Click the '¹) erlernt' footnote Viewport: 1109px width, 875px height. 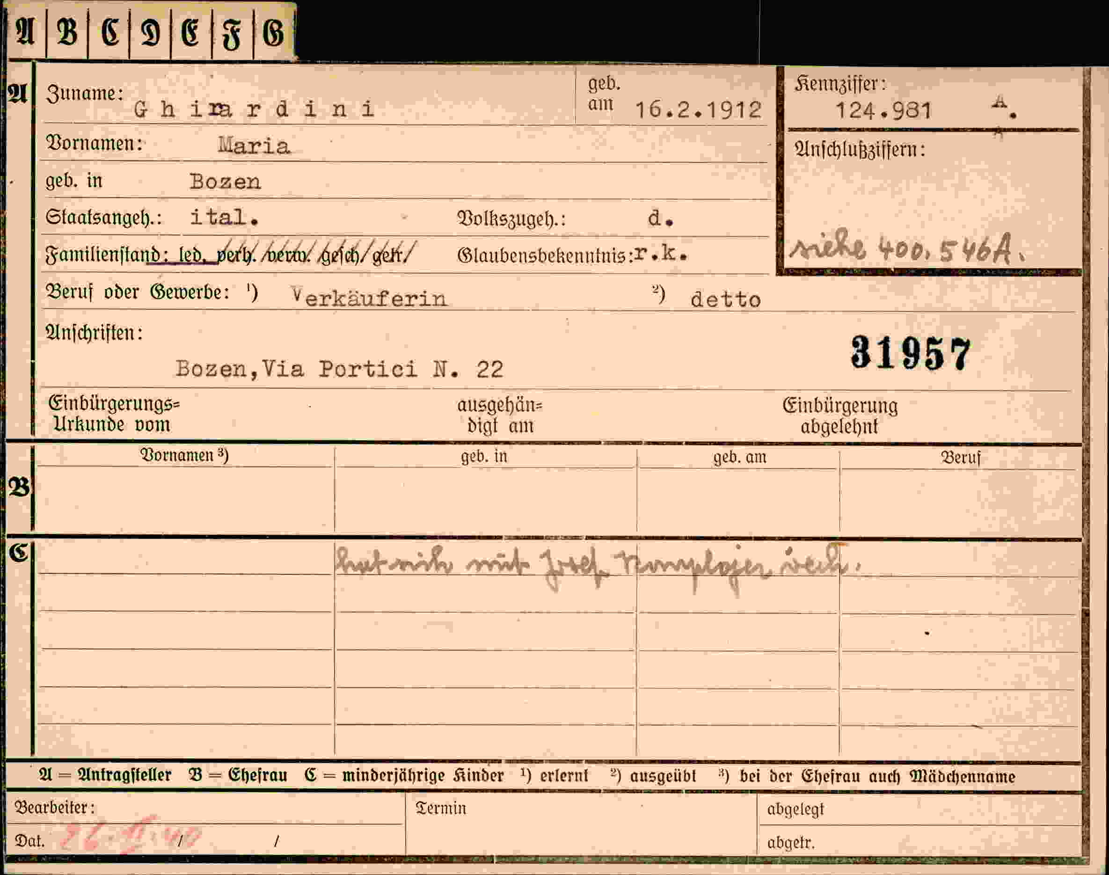(554, 776)
